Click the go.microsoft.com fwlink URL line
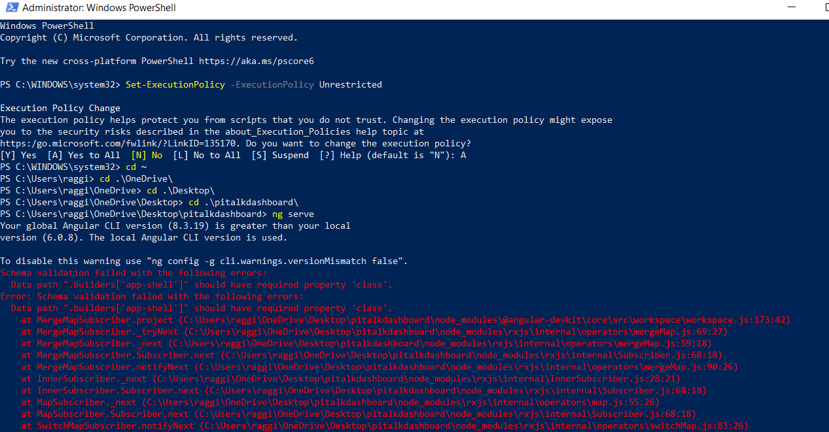 click(236, 143)
